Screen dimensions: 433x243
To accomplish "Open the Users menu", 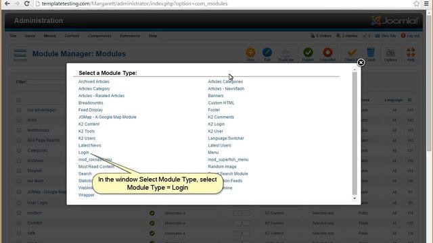I will 30,36.
